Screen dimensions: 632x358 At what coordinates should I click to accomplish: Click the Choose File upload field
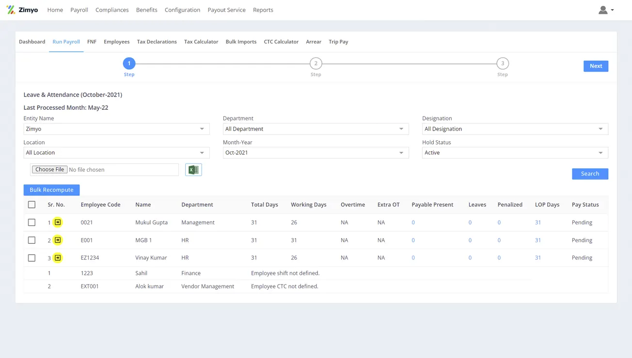click(x=49, y=169)
